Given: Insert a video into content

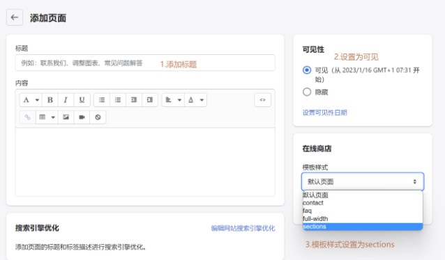Looking at the screenshot, I should tap(82, 117).
